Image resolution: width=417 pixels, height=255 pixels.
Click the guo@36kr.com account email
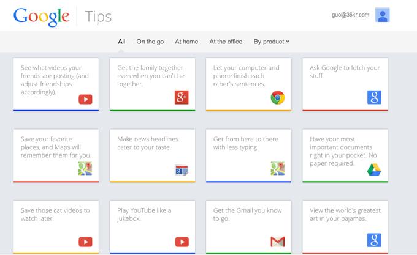tap(351, 15)
